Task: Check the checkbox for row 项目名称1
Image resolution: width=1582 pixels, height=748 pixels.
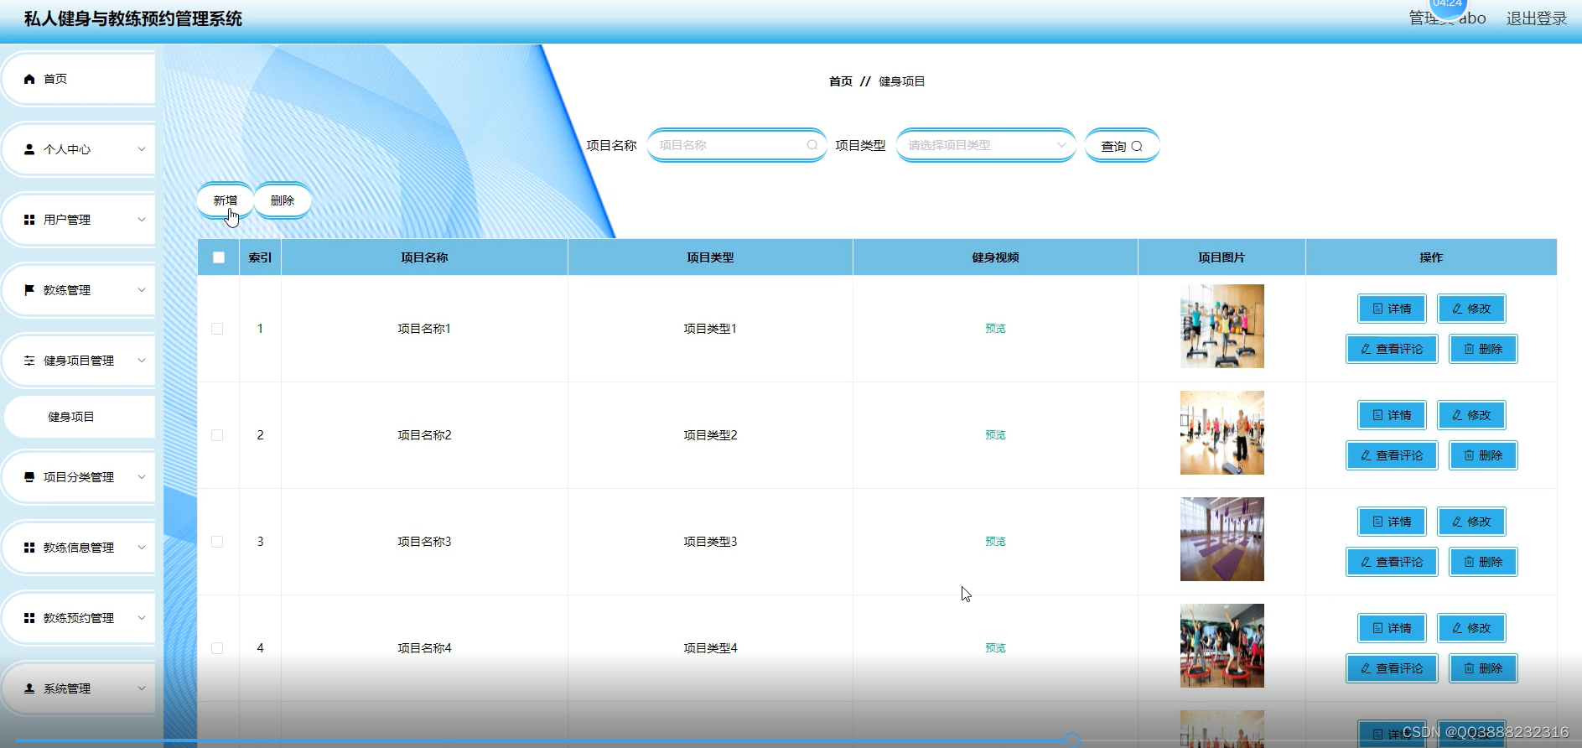Action: [217, 329]
